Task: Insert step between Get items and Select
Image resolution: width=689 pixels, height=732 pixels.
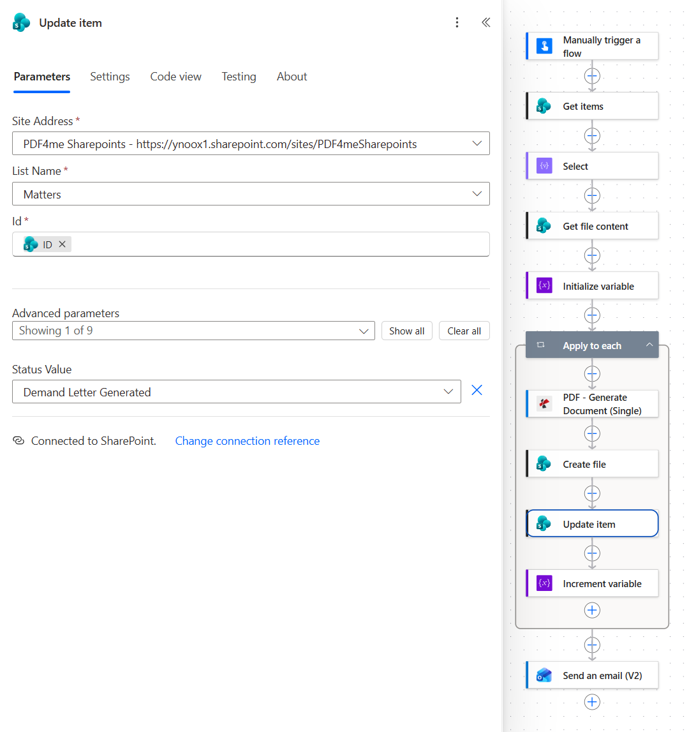Action: point(592,136)
